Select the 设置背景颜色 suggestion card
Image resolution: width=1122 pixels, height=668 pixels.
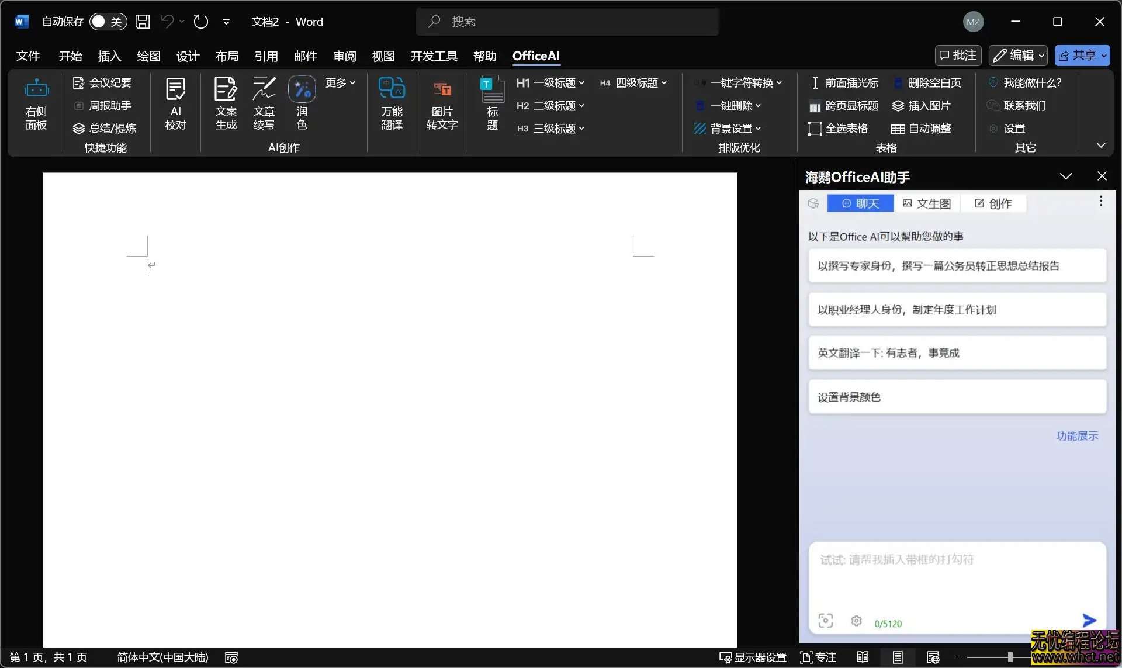[x=957, y=396]
